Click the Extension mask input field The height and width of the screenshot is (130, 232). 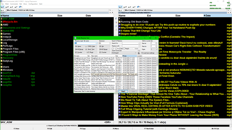(x=104, y=43)
